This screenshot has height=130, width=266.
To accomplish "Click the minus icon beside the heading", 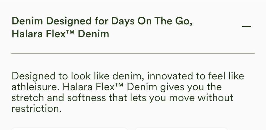I will coord(246,26).
